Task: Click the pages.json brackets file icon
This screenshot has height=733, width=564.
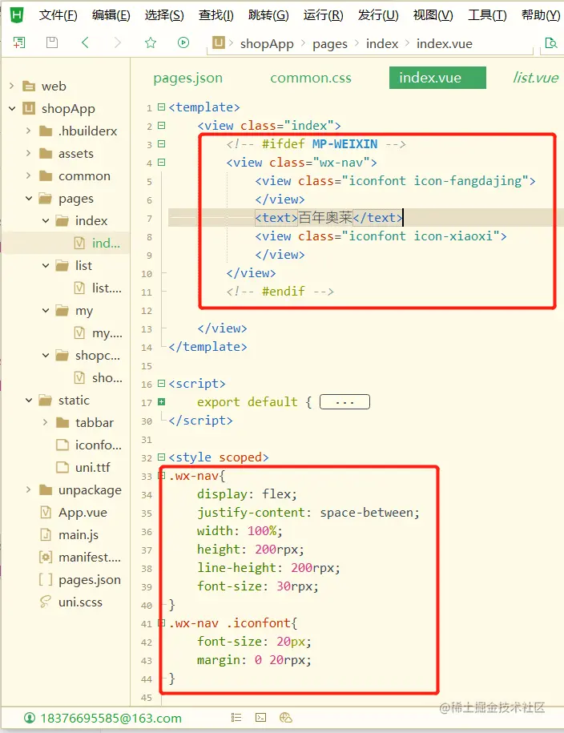Action: pos(46,580)
